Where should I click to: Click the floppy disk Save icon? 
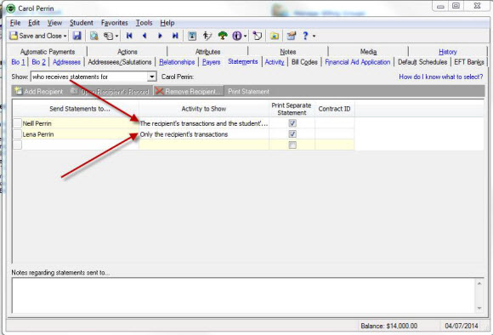click(77, 36)
